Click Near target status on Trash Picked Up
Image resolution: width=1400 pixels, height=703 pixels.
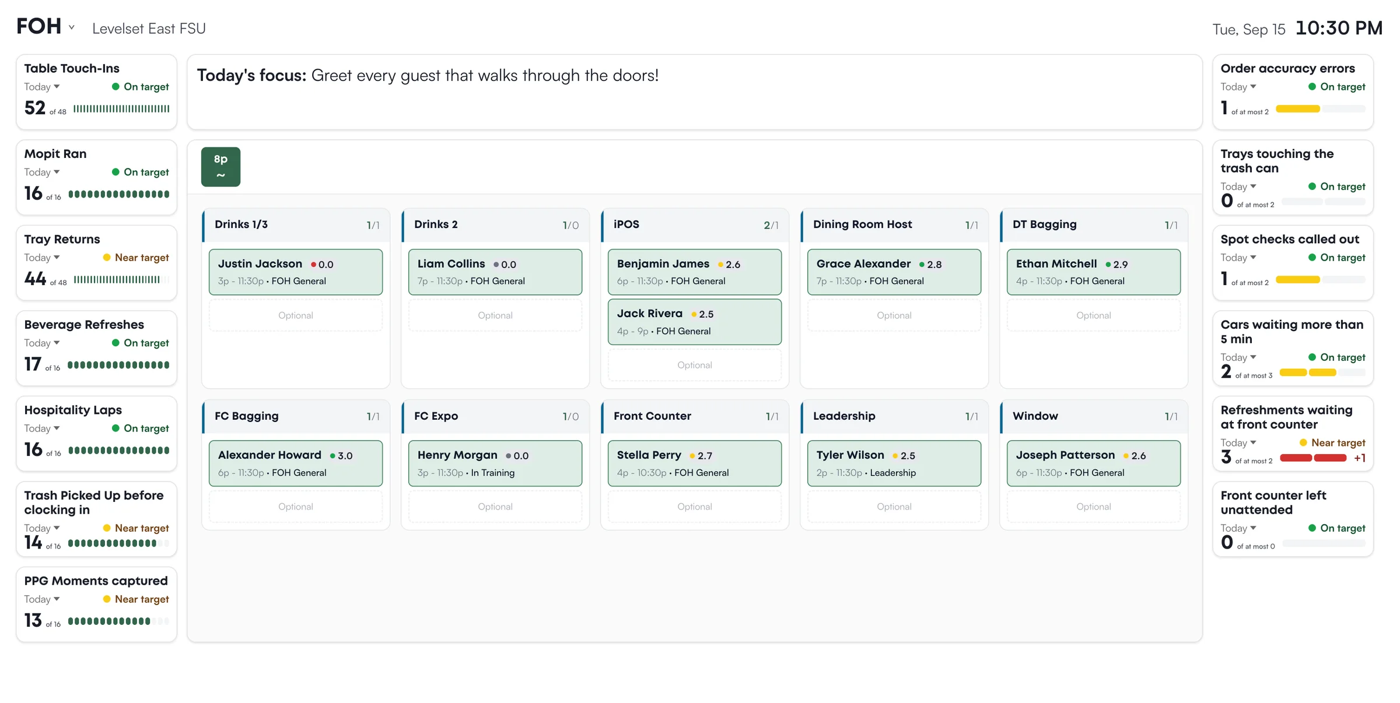[136, 528]
